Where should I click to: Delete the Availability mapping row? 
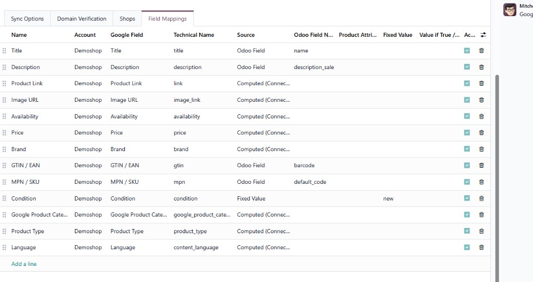[x=481, y=116]
